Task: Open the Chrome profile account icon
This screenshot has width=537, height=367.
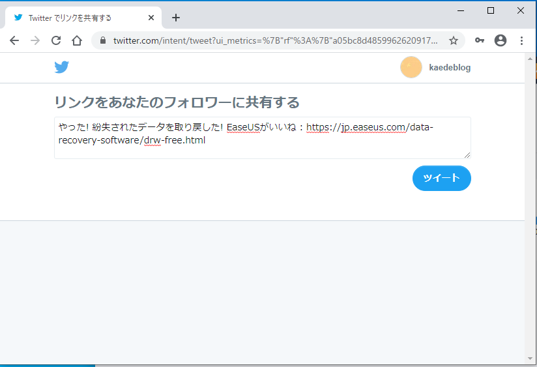Action: 501,40
